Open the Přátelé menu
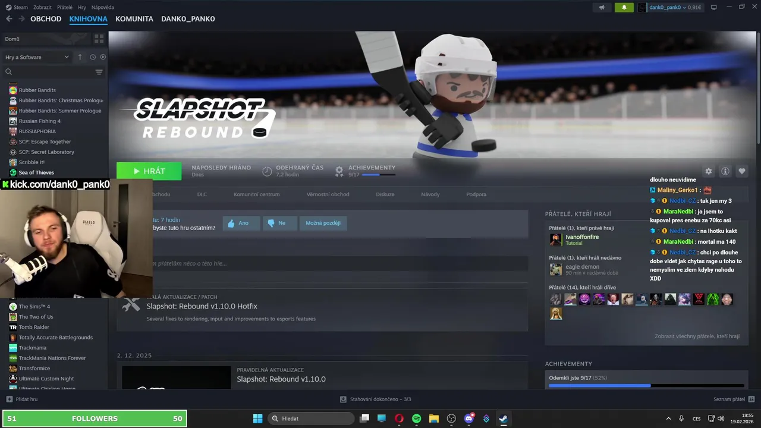This screenshot has height=428, width=761. click(64, 7)
